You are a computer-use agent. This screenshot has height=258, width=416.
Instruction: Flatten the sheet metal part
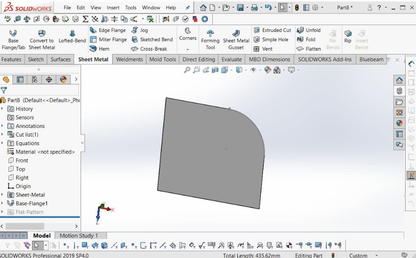click(309, 49)
